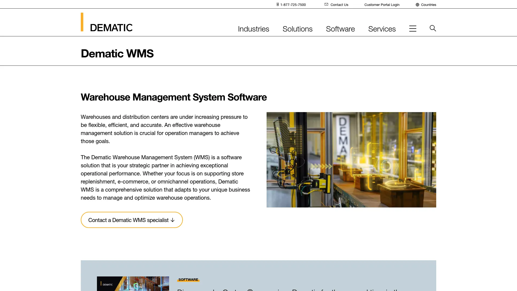Click the warehouse hero image
The image size is (517, 291).
tap(351, 160)
